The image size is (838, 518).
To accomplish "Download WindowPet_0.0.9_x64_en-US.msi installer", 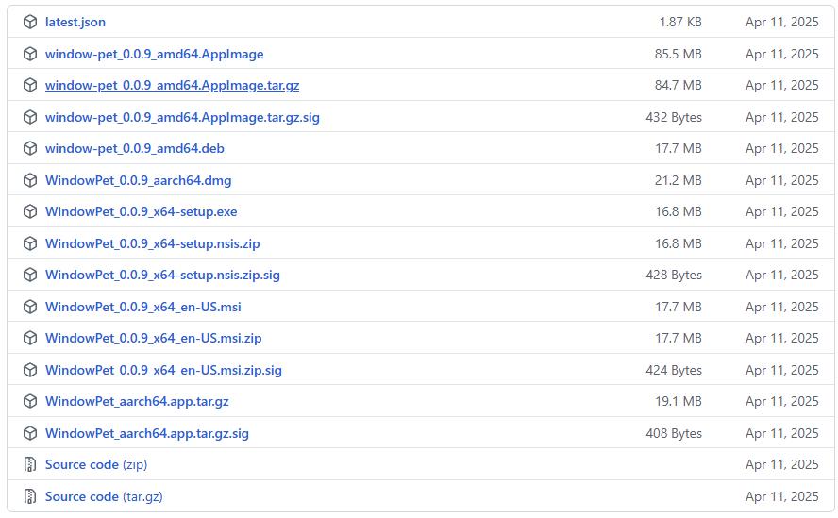I will coord(142,307).
